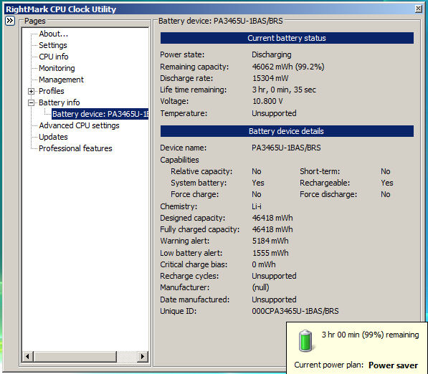Click the 3 hr 00 min (99%) remaining text

coord(370,335)
